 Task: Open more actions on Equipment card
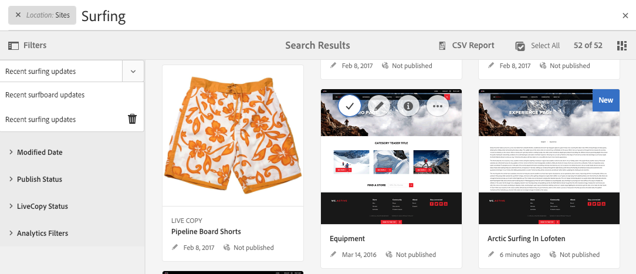tap(437, 106)
